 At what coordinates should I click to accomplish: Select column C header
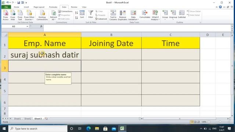(x=170, y=35)
